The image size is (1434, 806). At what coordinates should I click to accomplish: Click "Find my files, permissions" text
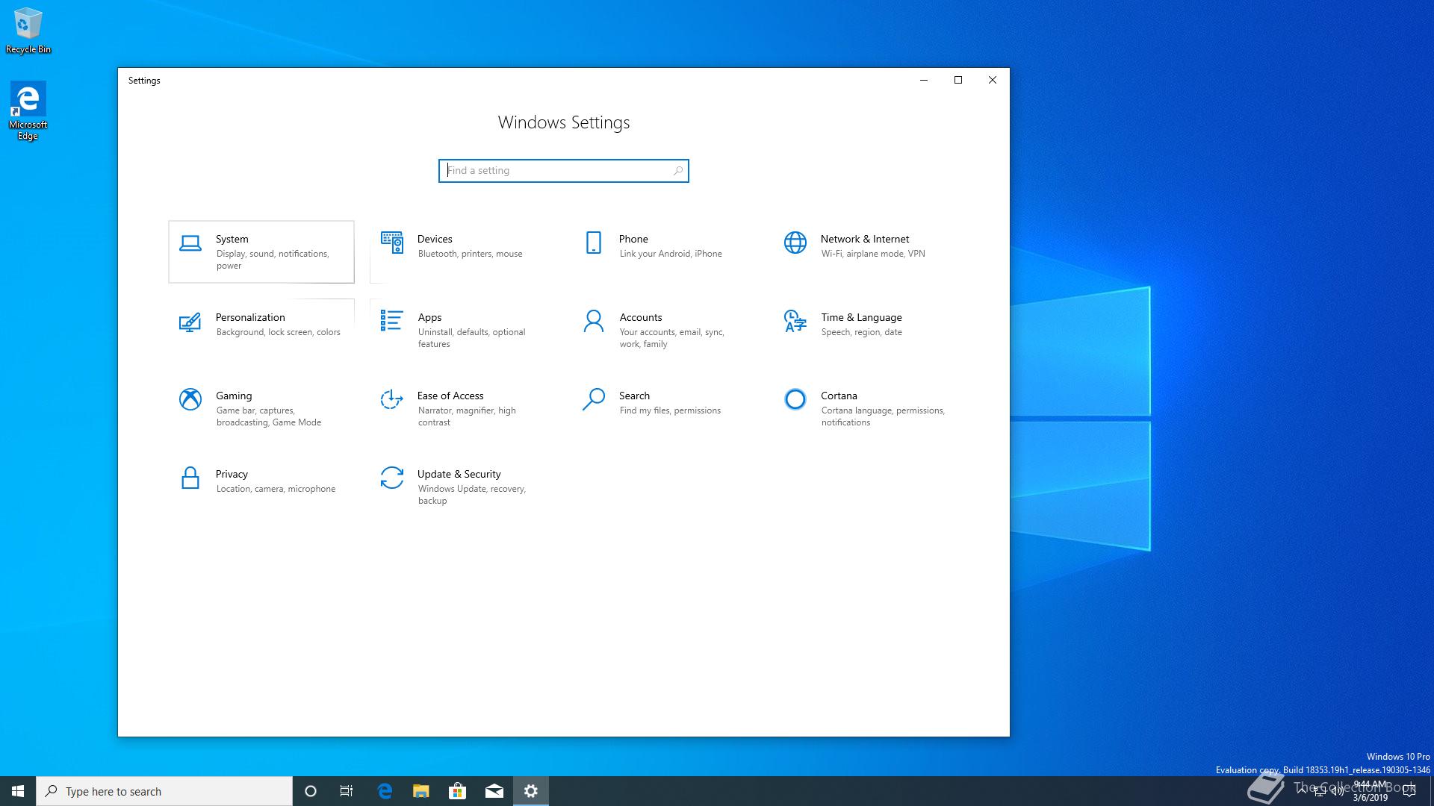(x=670, y=410)
